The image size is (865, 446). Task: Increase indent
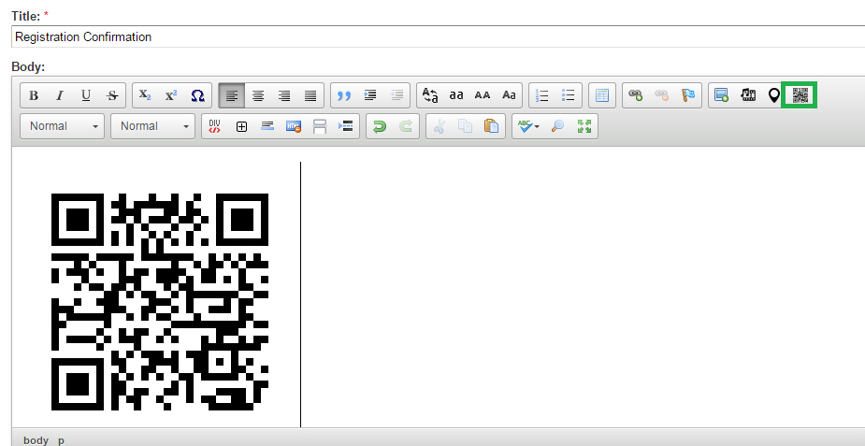point(370,95)
